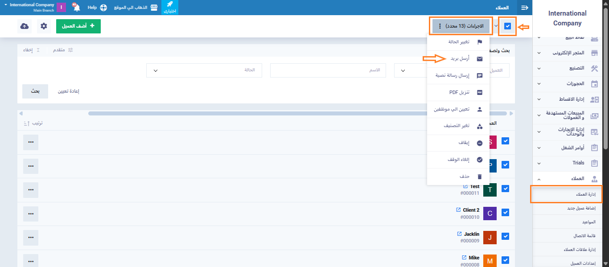Screen dimensions: 609x267
Task: Open the الحالة status dropdown filter
Action: [x=204, y=70]
